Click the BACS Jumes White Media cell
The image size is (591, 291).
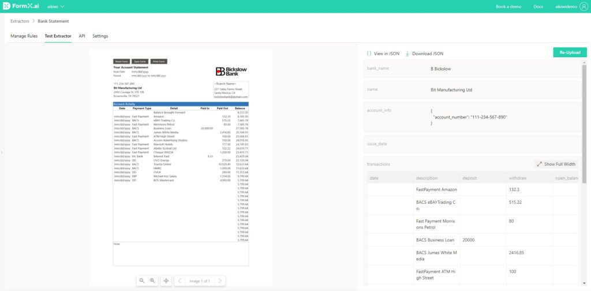pyautogui.click(x=436, y=256)
